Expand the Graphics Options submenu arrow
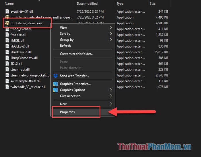 click(x=111, y=90)
